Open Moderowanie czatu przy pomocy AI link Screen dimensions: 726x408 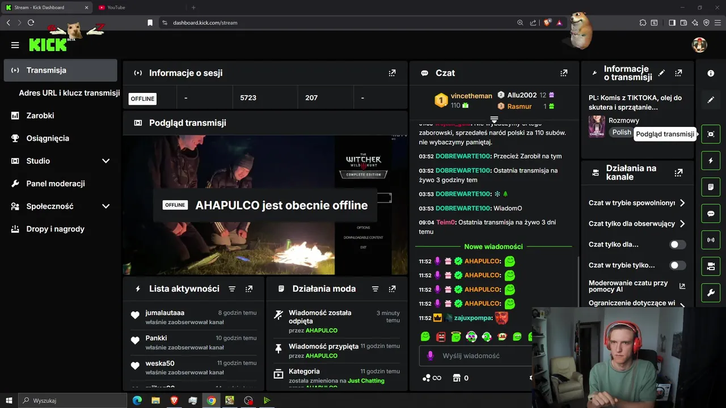637,286
